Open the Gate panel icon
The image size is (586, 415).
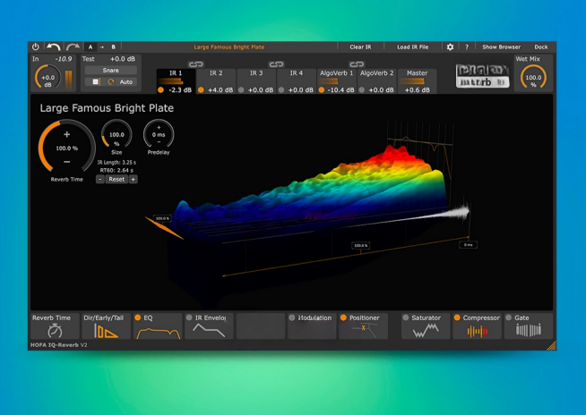point(529,330)
